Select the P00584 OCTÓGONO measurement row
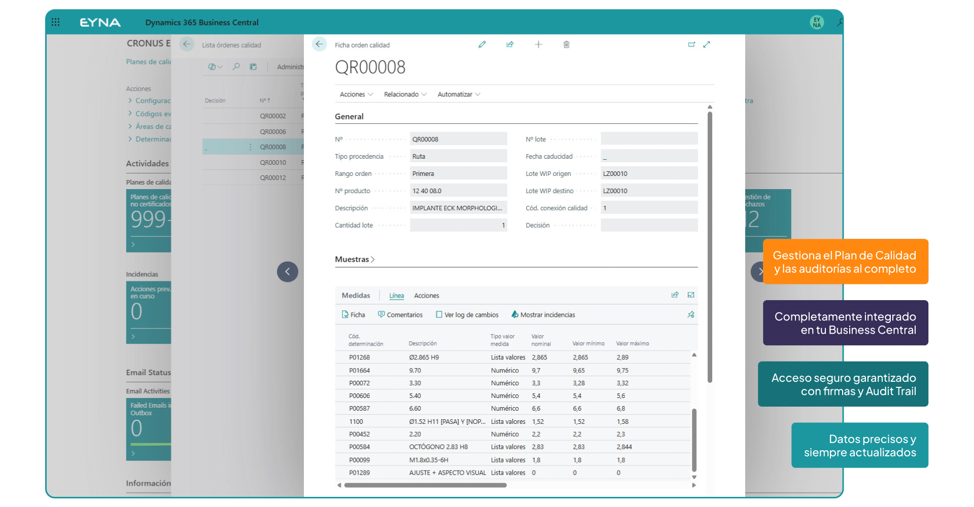Image resolution: width=974 pixels, height=507 pixels. point(512,447)
